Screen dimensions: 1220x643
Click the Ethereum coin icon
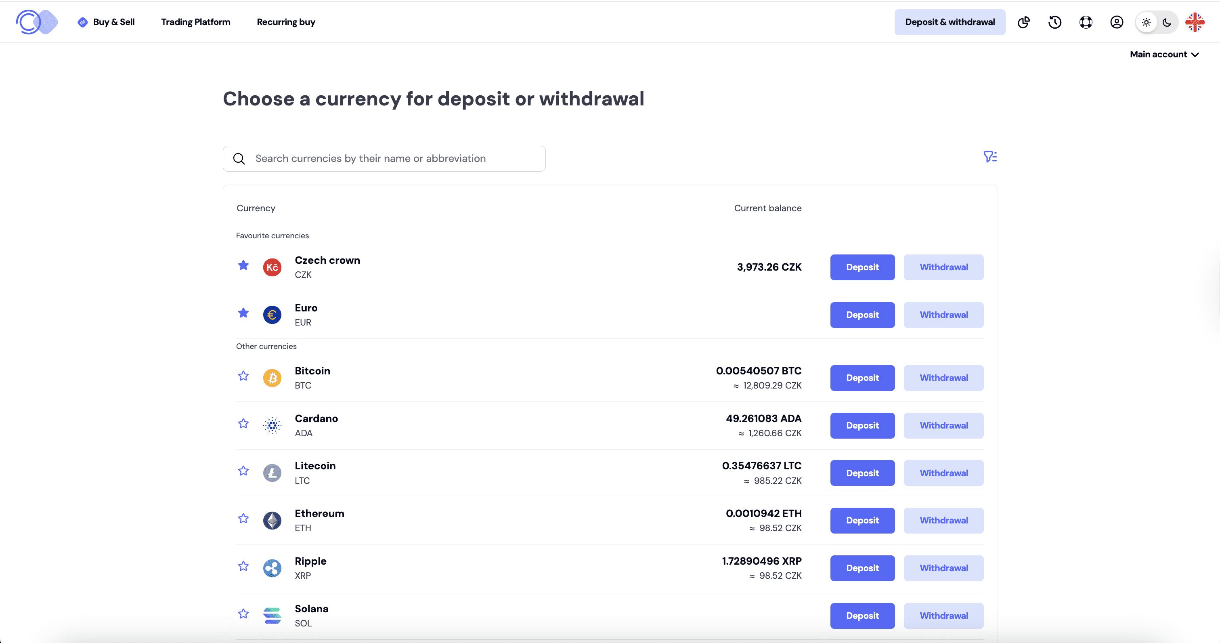[x=273, y=520]
